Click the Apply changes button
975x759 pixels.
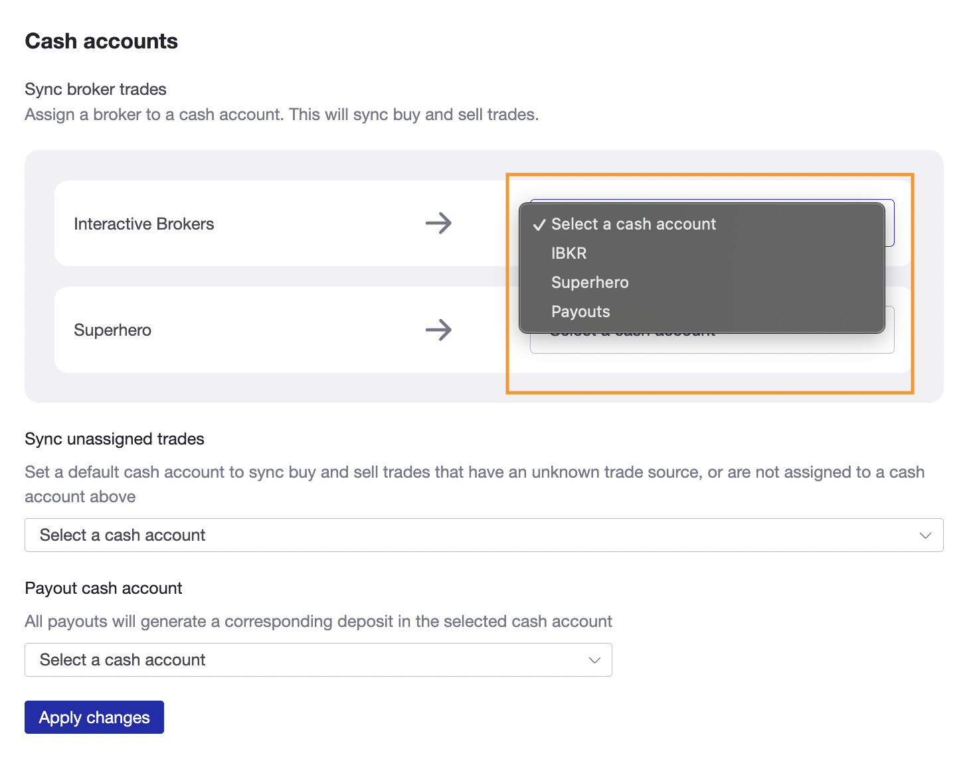tap(94, 717)
